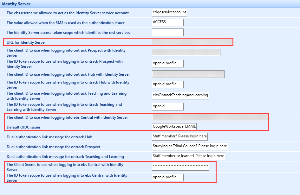Click the Tribal College login message for Prospect
The image size is (300, 195).
coord(190,146)
